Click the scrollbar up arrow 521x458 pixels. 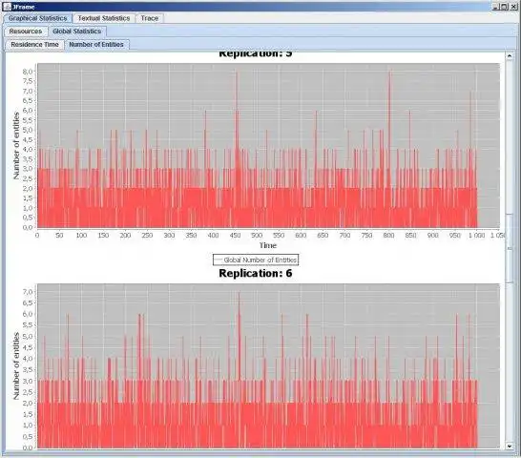pos(510,56)
